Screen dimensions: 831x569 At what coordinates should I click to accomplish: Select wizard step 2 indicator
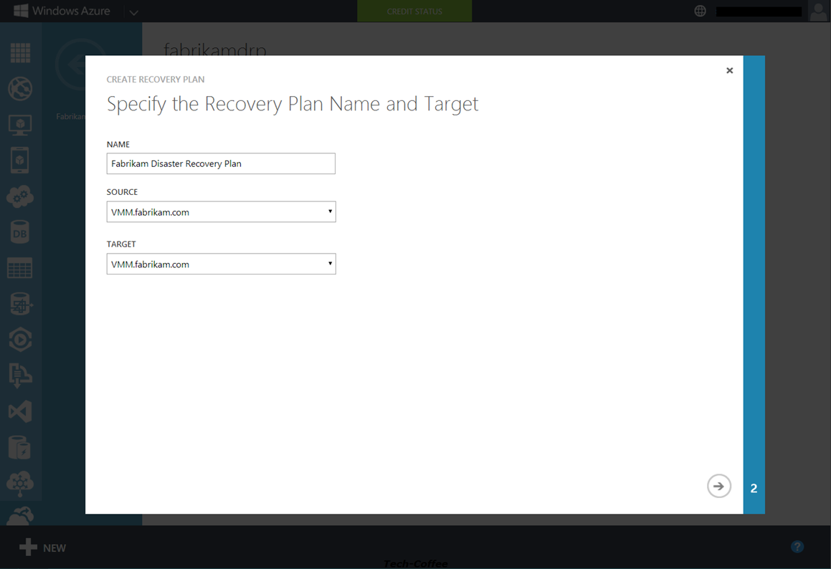point(754,489)
